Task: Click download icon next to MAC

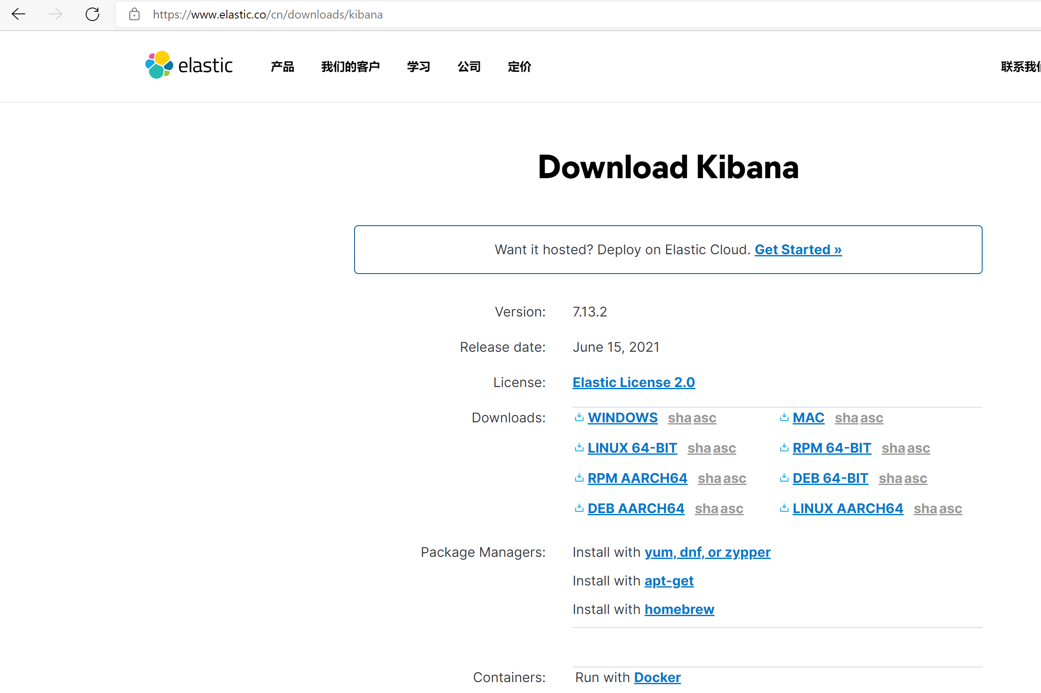Action: (x=784, y=417)
